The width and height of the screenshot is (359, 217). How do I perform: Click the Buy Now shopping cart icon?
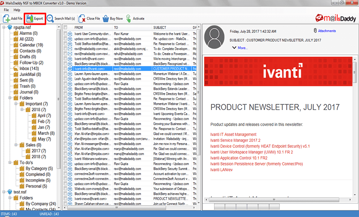(106, 19)
